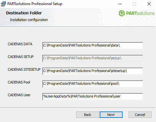Image resolution: width=156 pixels, height=122 pixels.
Task: Click the CADENAS SITESETUP label
Action: 24,69
